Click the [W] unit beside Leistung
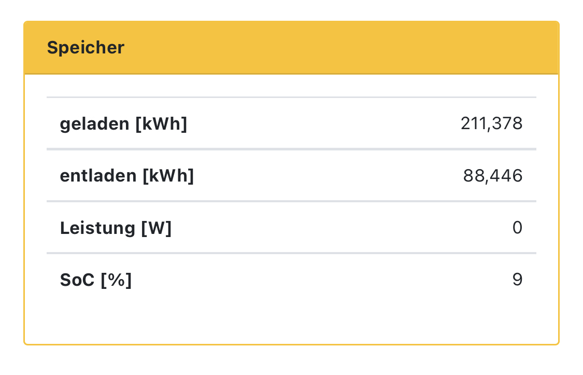The width and height of the screenshot is (583, 375). point(156,228)
